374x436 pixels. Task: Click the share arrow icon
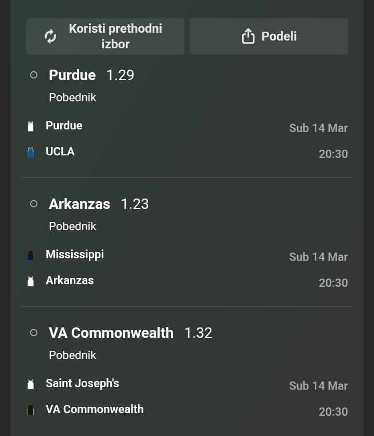[248, 36]
